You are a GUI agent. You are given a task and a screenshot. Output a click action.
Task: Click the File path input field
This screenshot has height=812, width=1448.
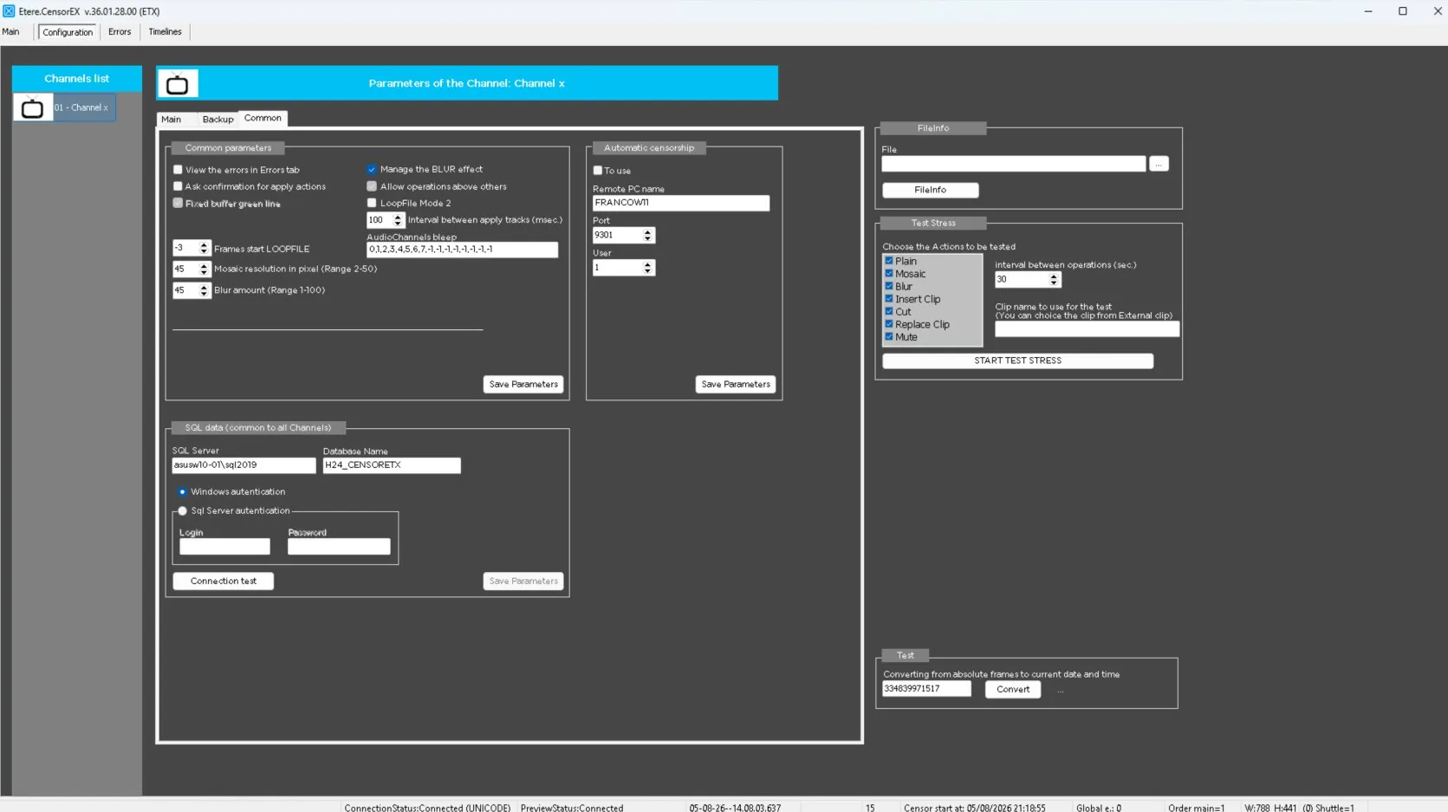tap(1014, 164)
